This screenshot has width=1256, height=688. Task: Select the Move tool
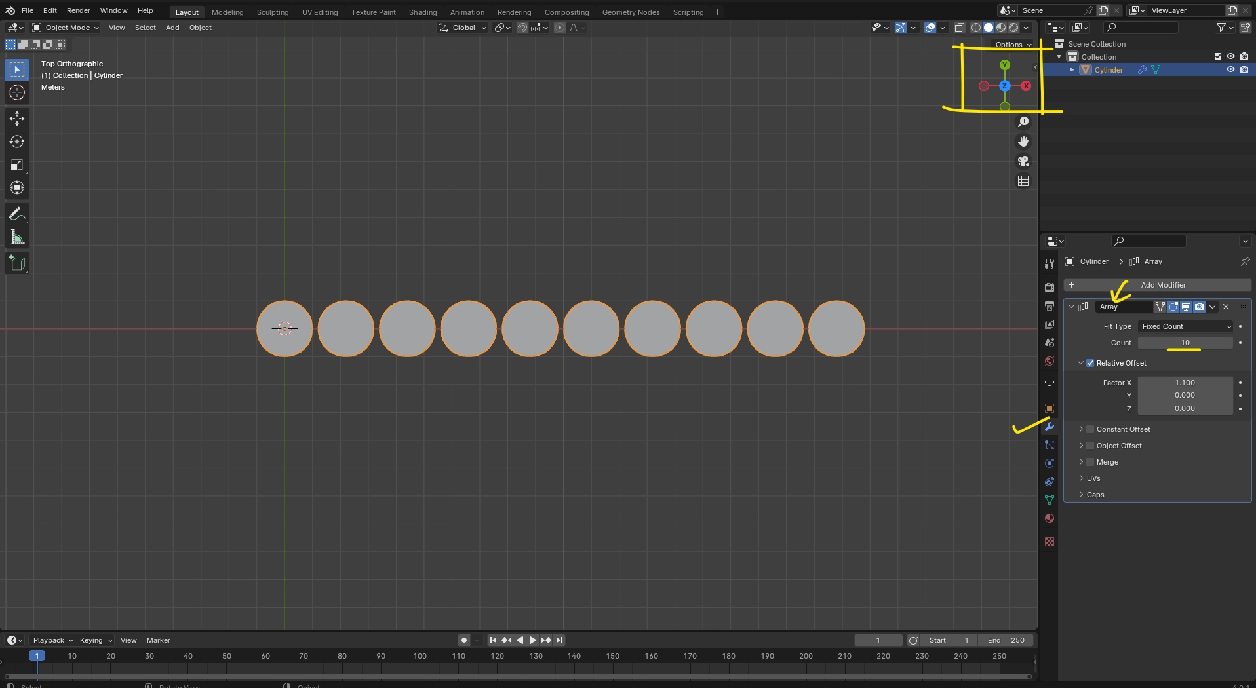coord(16,119)
